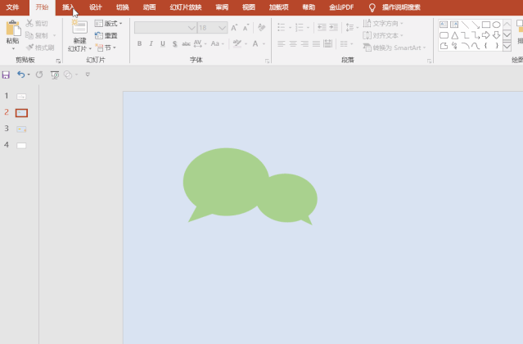Select the isosceles triangle shape
The width and height of the screenshot is (523, 344).
[x=454, y=35]
